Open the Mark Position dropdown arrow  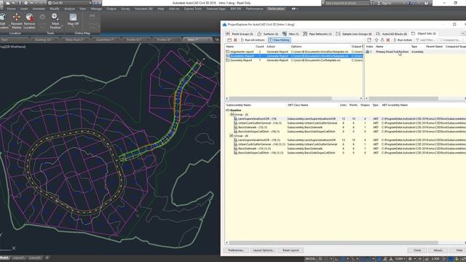(x=63, y=27)
